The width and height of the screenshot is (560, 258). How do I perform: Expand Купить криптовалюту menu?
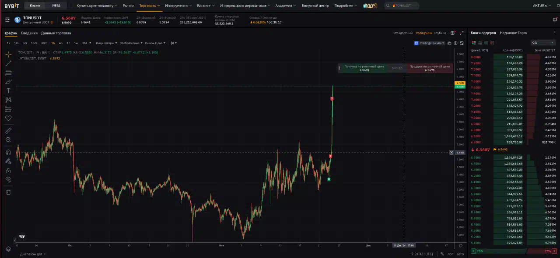[x=97, y=6]
